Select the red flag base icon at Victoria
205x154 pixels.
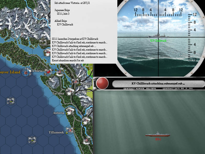(48, 72)
